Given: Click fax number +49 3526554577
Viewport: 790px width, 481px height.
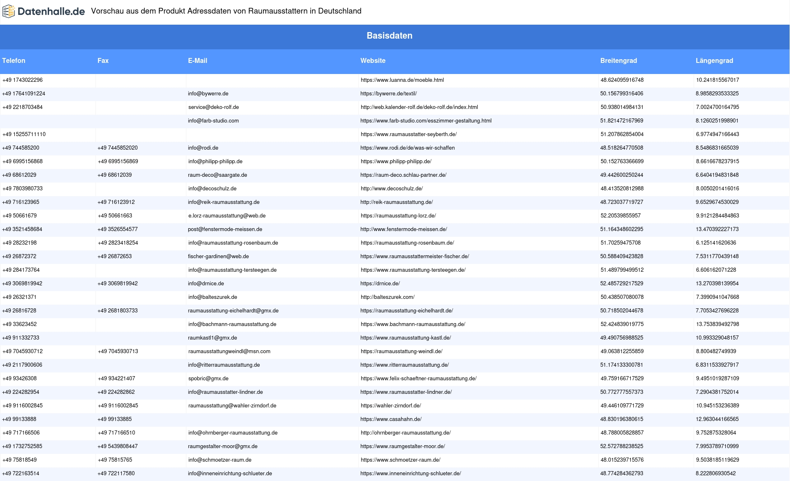Looking at the screenshot, I should pyautogui.click(x=117, y=229).
